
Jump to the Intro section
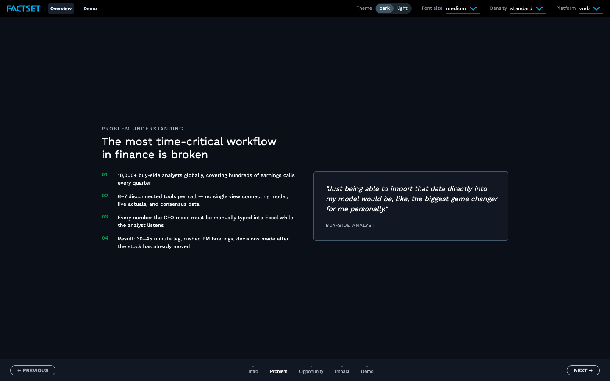(x=253, y=370)
